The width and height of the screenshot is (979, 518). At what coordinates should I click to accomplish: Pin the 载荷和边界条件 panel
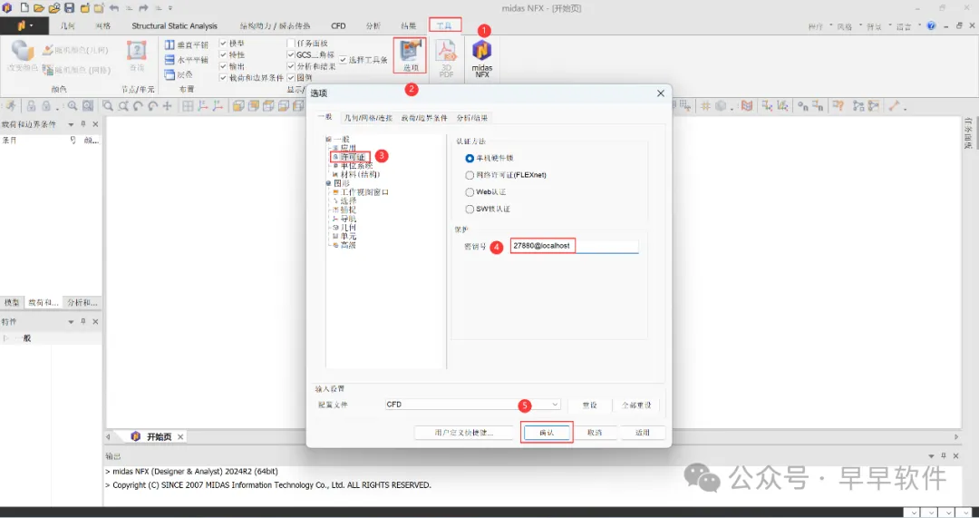tap(83, 124)
